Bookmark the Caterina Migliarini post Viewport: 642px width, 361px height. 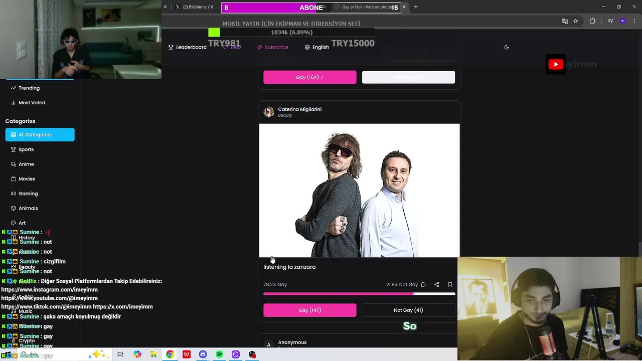click(450, 284)
